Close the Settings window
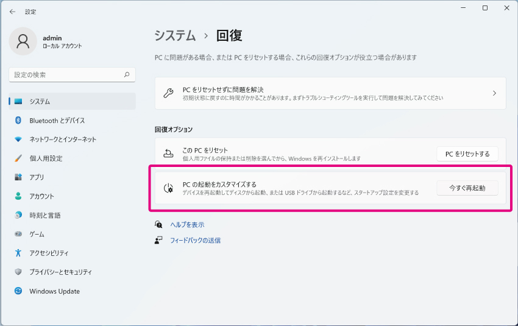This screenshot has height=326, width=518. 507,7
